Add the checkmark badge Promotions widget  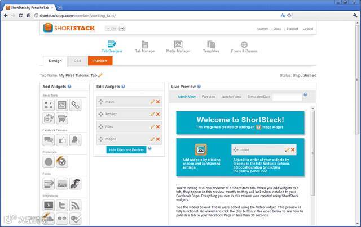tap(62, 162)
